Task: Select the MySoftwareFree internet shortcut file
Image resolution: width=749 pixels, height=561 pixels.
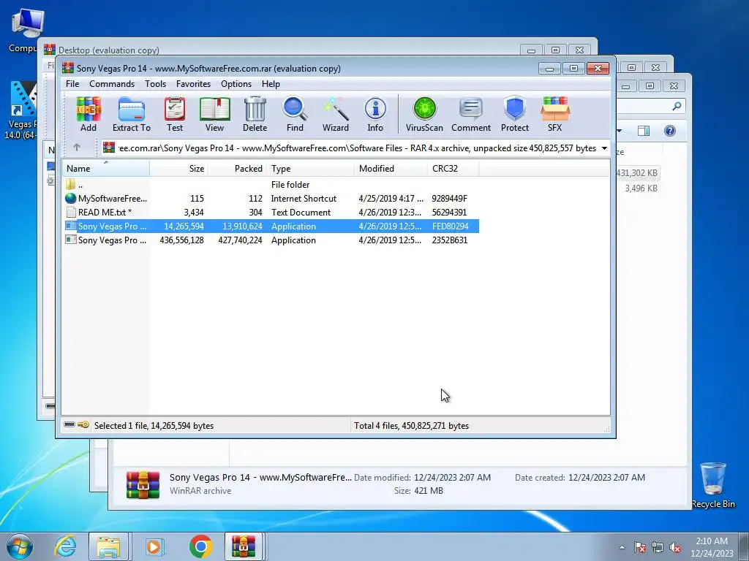Action: coord(271,199)
